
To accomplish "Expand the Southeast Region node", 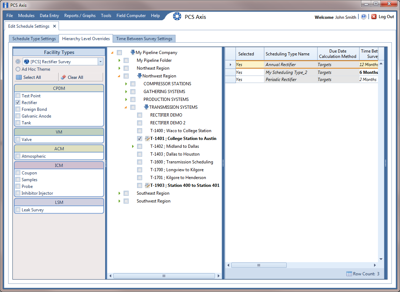I will click(x=119, y=193).
